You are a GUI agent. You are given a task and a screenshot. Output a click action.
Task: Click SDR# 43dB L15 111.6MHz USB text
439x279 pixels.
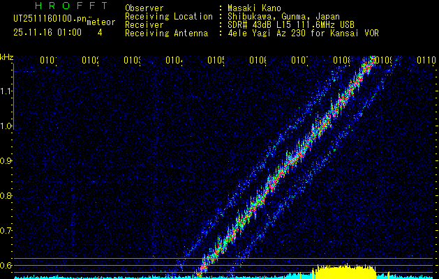click(x=291, y=25)
